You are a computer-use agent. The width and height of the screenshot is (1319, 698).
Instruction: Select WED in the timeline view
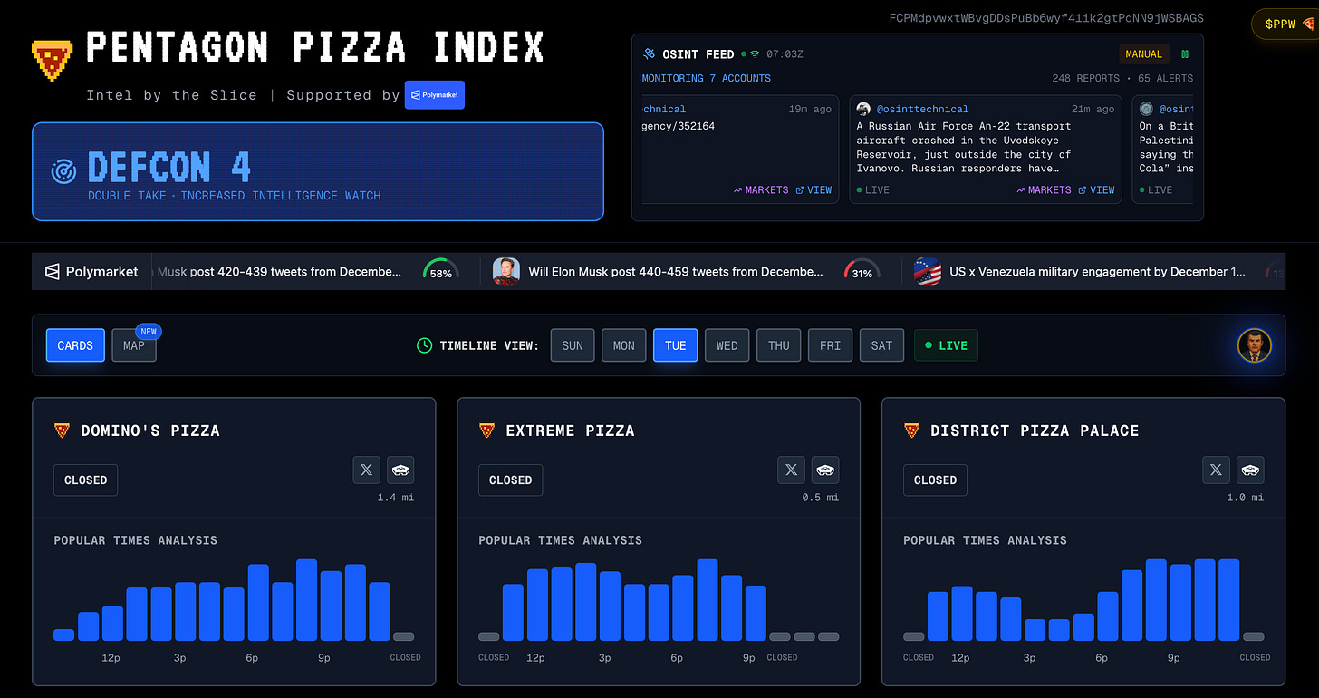tap(727, 345)
